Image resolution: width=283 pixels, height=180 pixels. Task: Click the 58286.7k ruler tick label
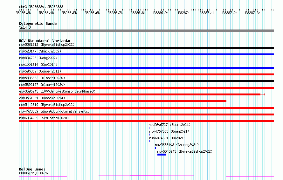115,13
